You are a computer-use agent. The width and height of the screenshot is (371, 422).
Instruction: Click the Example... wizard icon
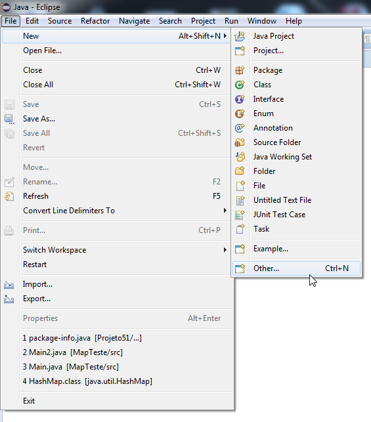tap(240, 249)
